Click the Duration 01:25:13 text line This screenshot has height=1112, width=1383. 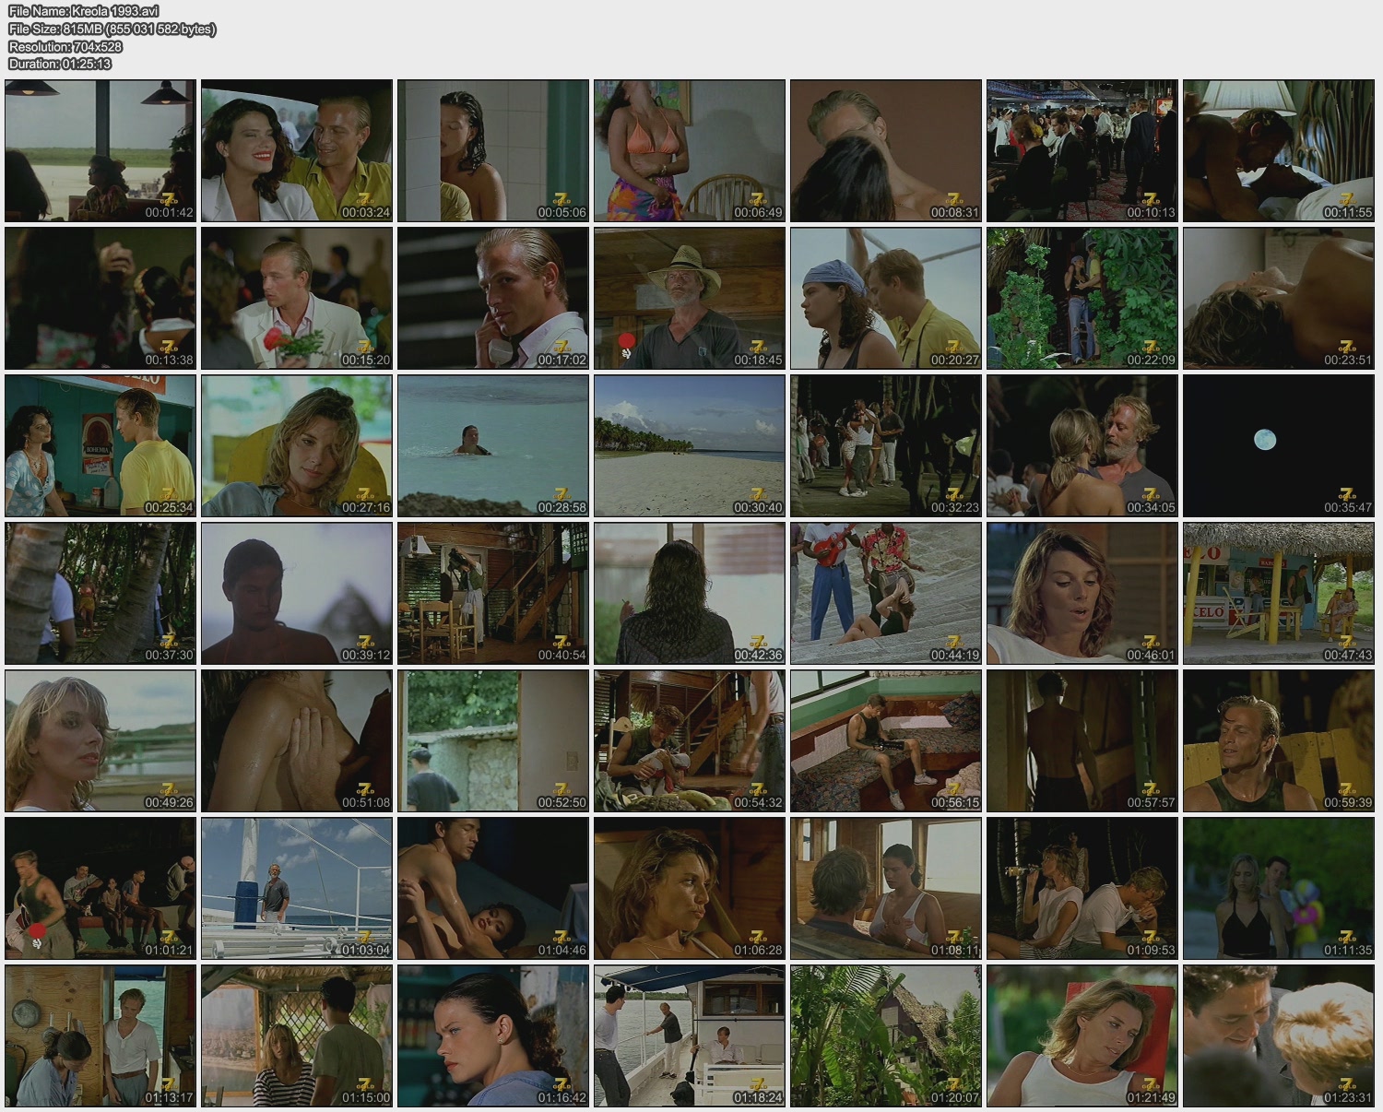(x=60, y=64)
